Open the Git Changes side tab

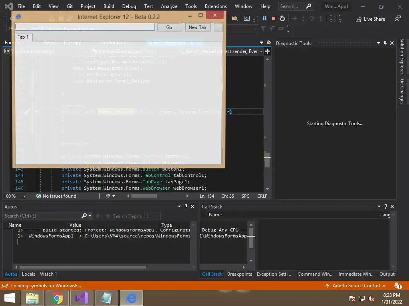[x=402, y=92]
